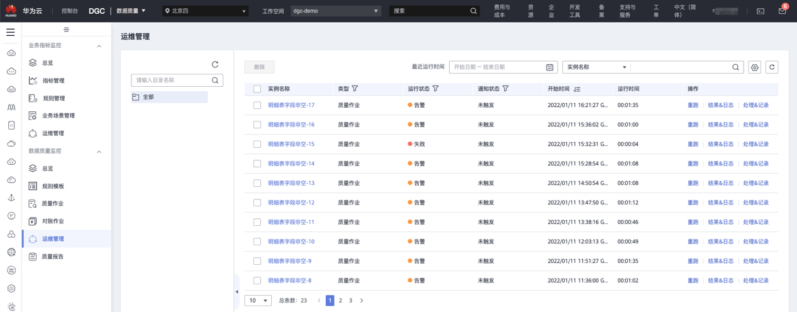Open 处理&记录 for 明细表字段非空-14
Viewport: 797px width, 312px height.
coord(755,164)
